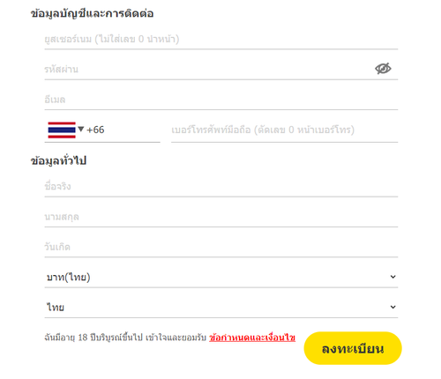Image resolution: width=441 pixels, height=379 pixels.
Task: Click the yellow ลงทะเบียน register button
Action: [x=353, y=348]
